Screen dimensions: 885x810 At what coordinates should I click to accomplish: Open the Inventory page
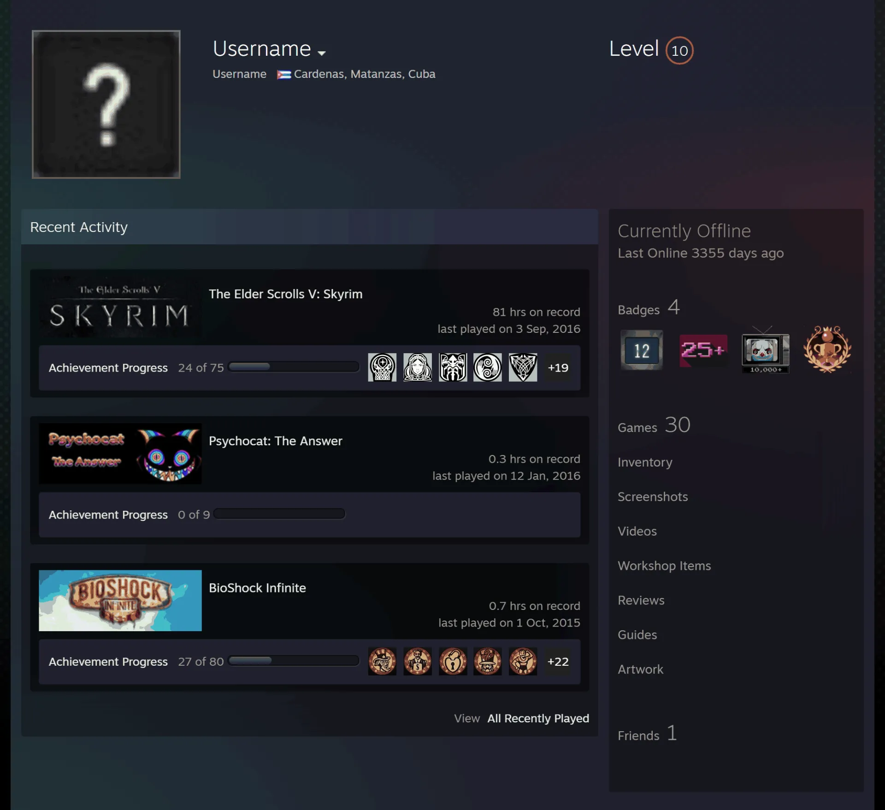(645, 462)
